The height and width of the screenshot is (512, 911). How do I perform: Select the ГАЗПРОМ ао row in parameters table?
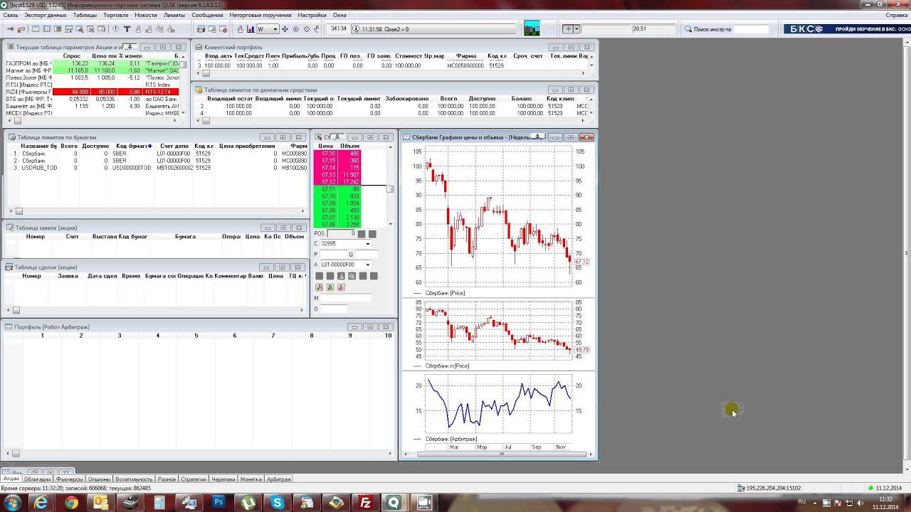93,63
